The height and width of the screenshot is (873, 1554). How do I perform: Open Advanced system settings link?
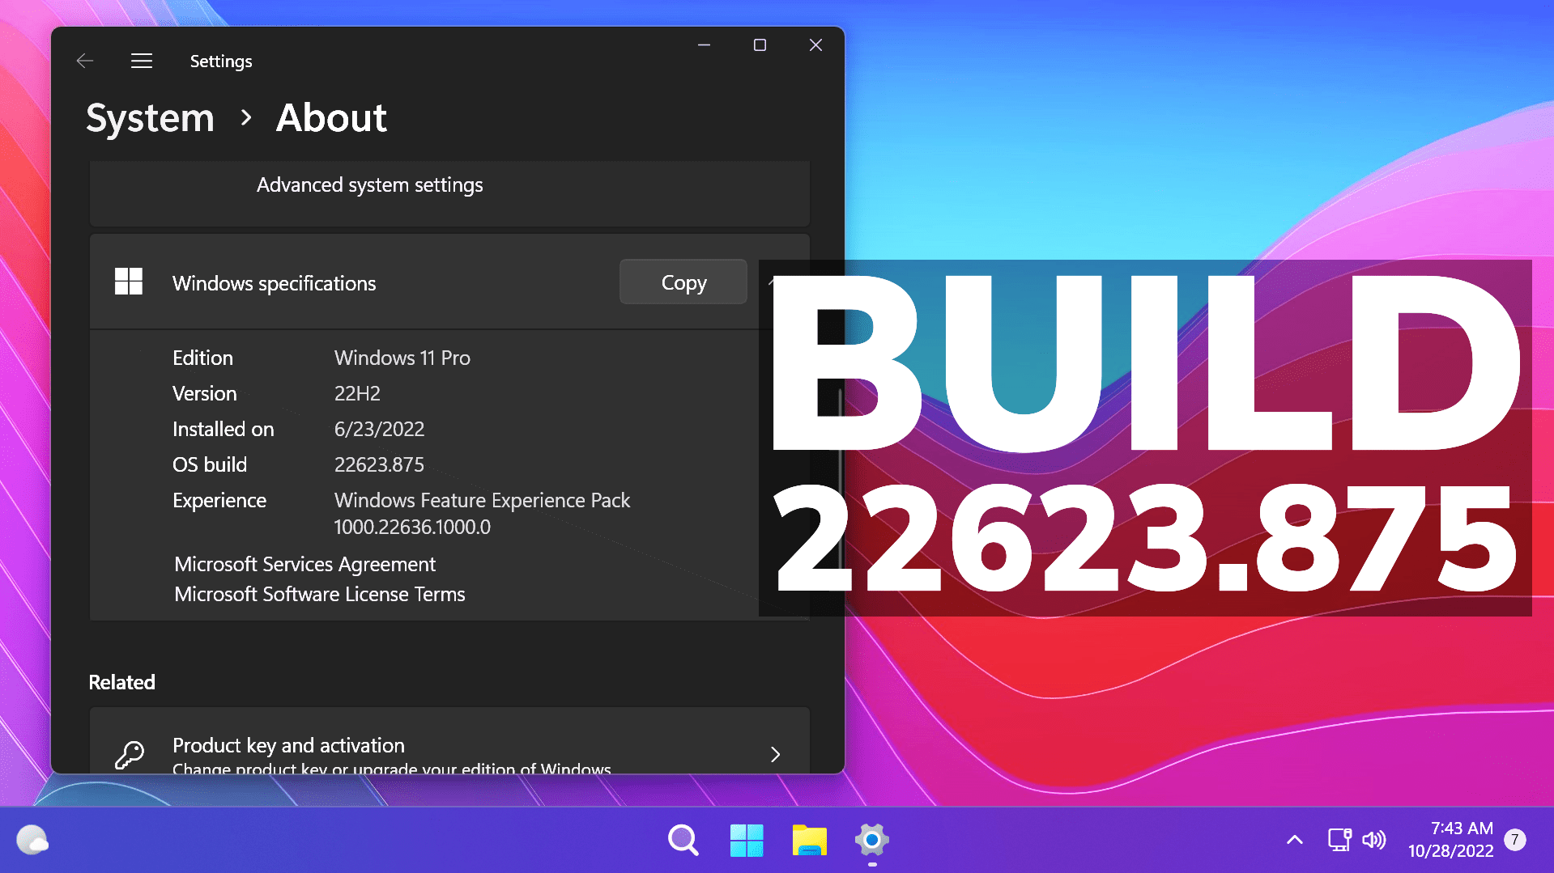click(369, 185)
